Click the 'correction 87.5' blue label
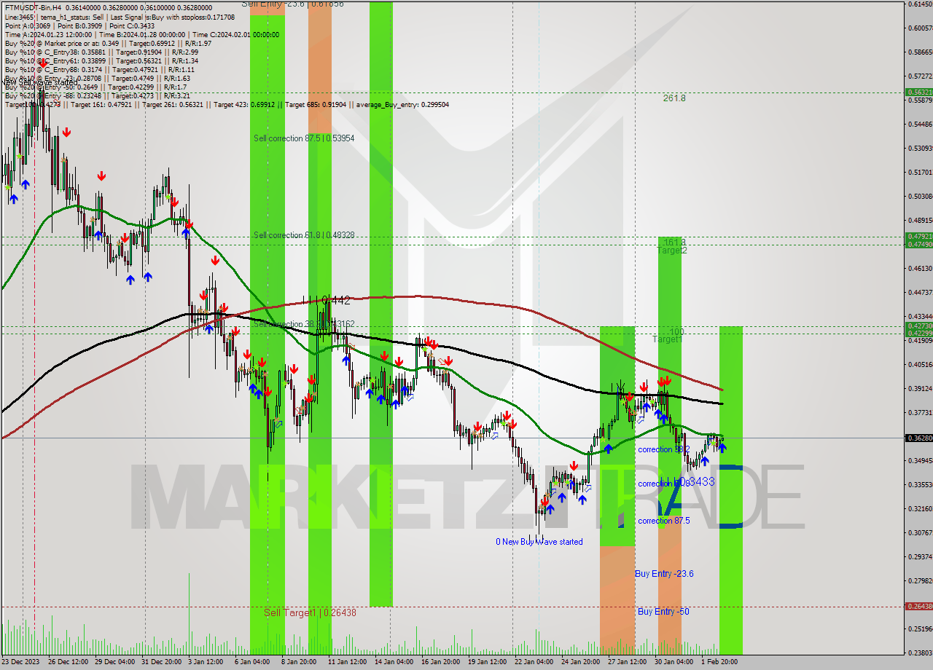Viewport: 933px width, 670px height. point(663,521)
